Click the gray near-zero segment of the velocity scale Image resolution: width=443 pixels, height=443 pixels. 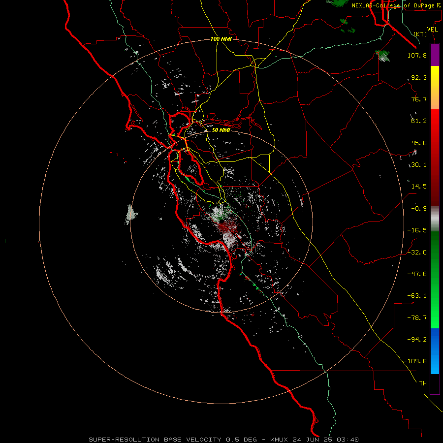click(x=435, y=219)
